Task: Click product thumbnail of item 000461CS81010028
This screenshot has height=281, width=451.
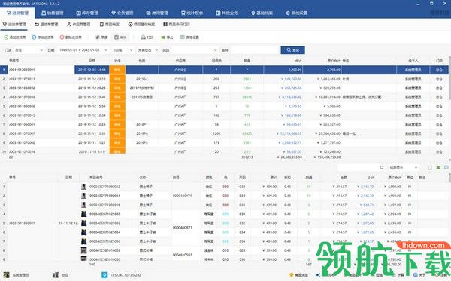Action: coord(83,250)
